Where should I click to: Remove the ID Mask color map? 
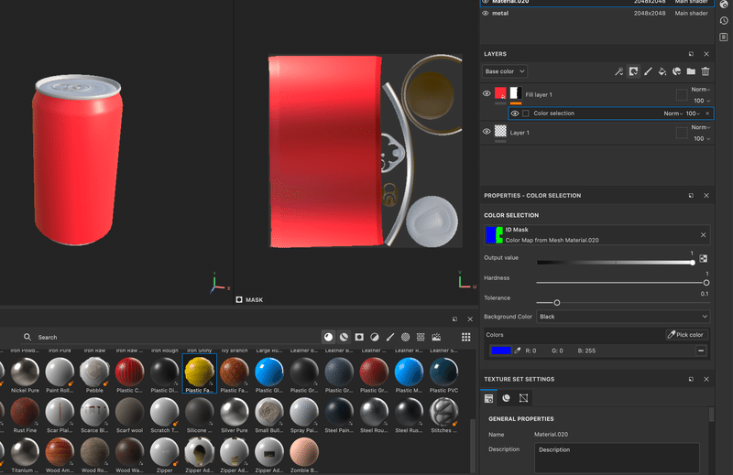tap(703, 235)
